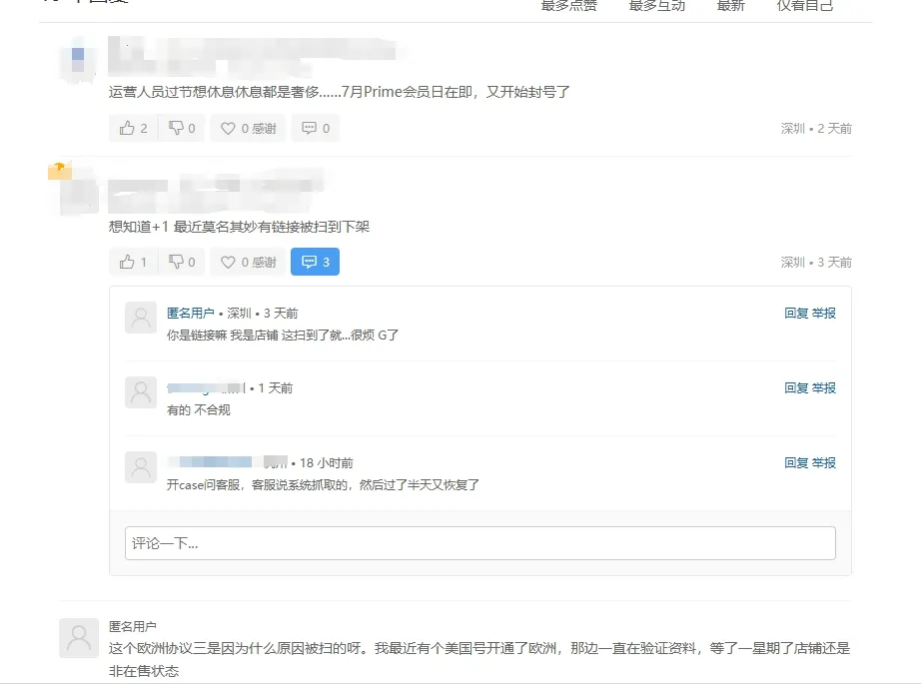Click the 深圳 • 2 天前 timestamp
Image resolution: width=921 pixels, height=684 pixels.
(x=816, y=128)
